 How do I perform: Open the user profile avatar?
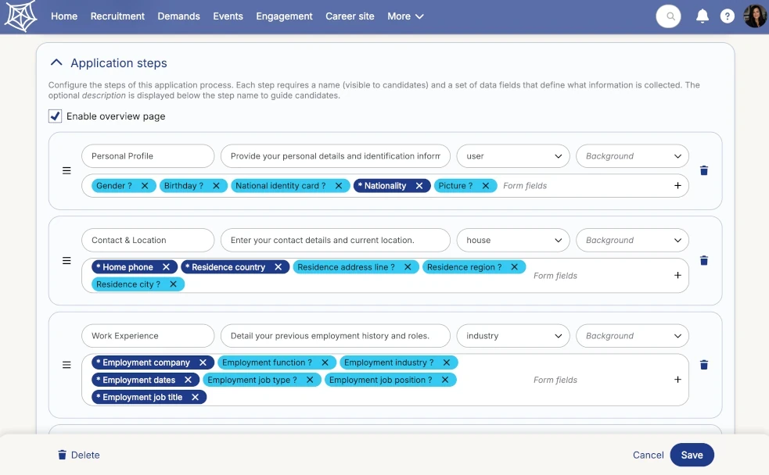[x=755, y=16]
